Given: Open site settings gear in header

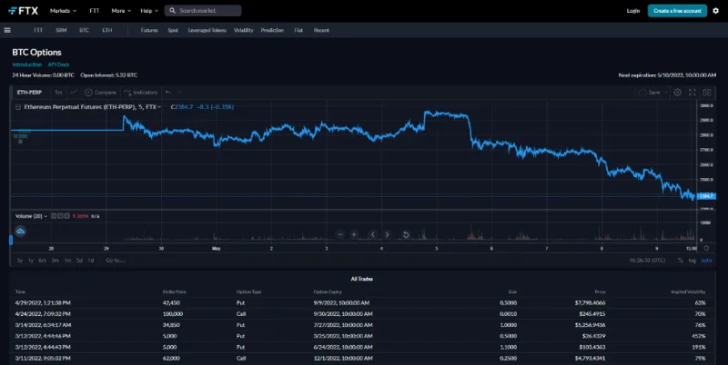Looking at the screenshot, I should [x=715, y=11].
